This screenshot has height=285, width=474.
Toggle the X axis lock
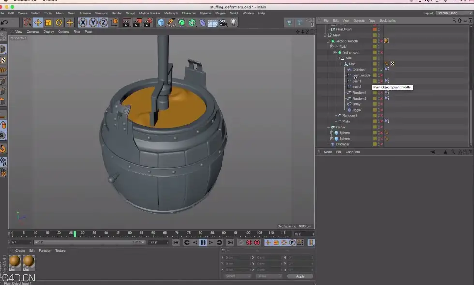coord(83,23)
